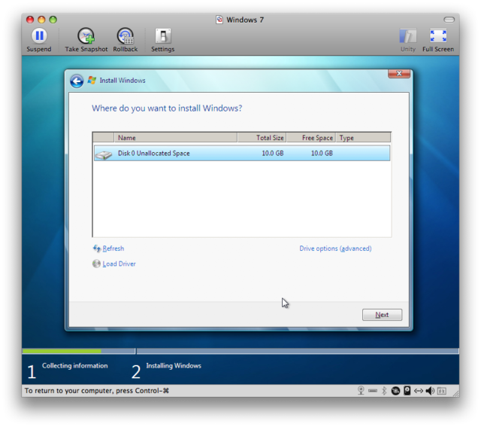This screenshot has width=481, height=427.
Task: Take a snapshot of the VM
Action: pos(86,40)
